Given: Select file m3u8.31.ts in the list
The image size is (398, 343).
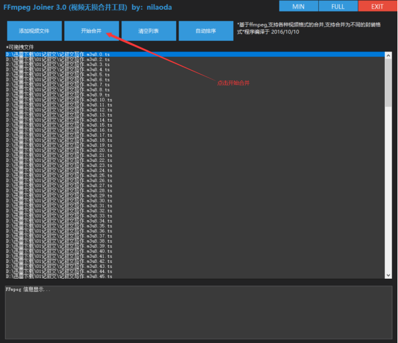Looking at the screenshot, I should pos(195,206).
